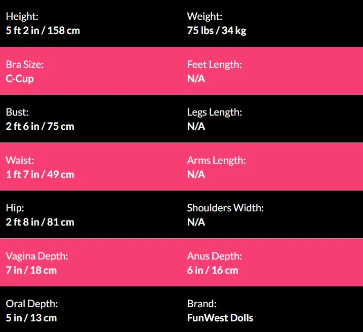Image resolution: width=363 pixels, height=332 pixels.
Task: Select the N/A value under Feet Length
Action: [196, 79]
